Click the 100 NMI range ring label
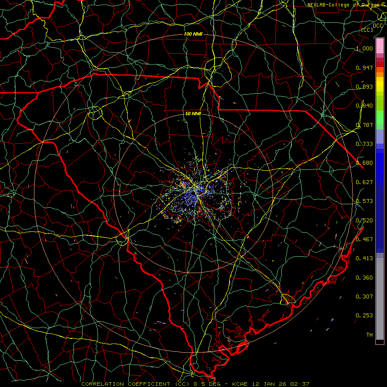The height and width of the screenshot is (387, 387). [x=193, y=34]
